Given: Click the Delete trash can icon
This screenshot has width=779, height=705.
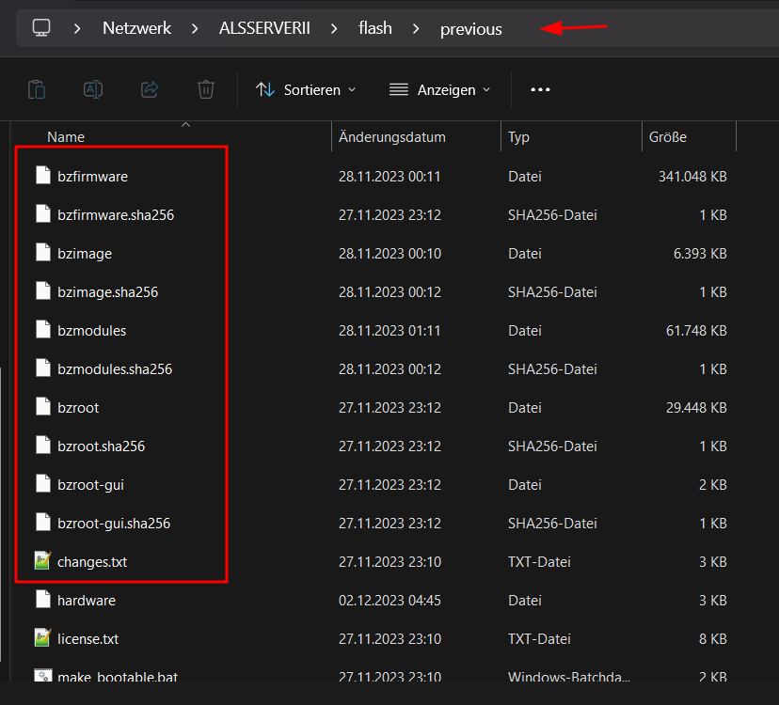Looking at the screenshot, I should (x=206, y=90).
